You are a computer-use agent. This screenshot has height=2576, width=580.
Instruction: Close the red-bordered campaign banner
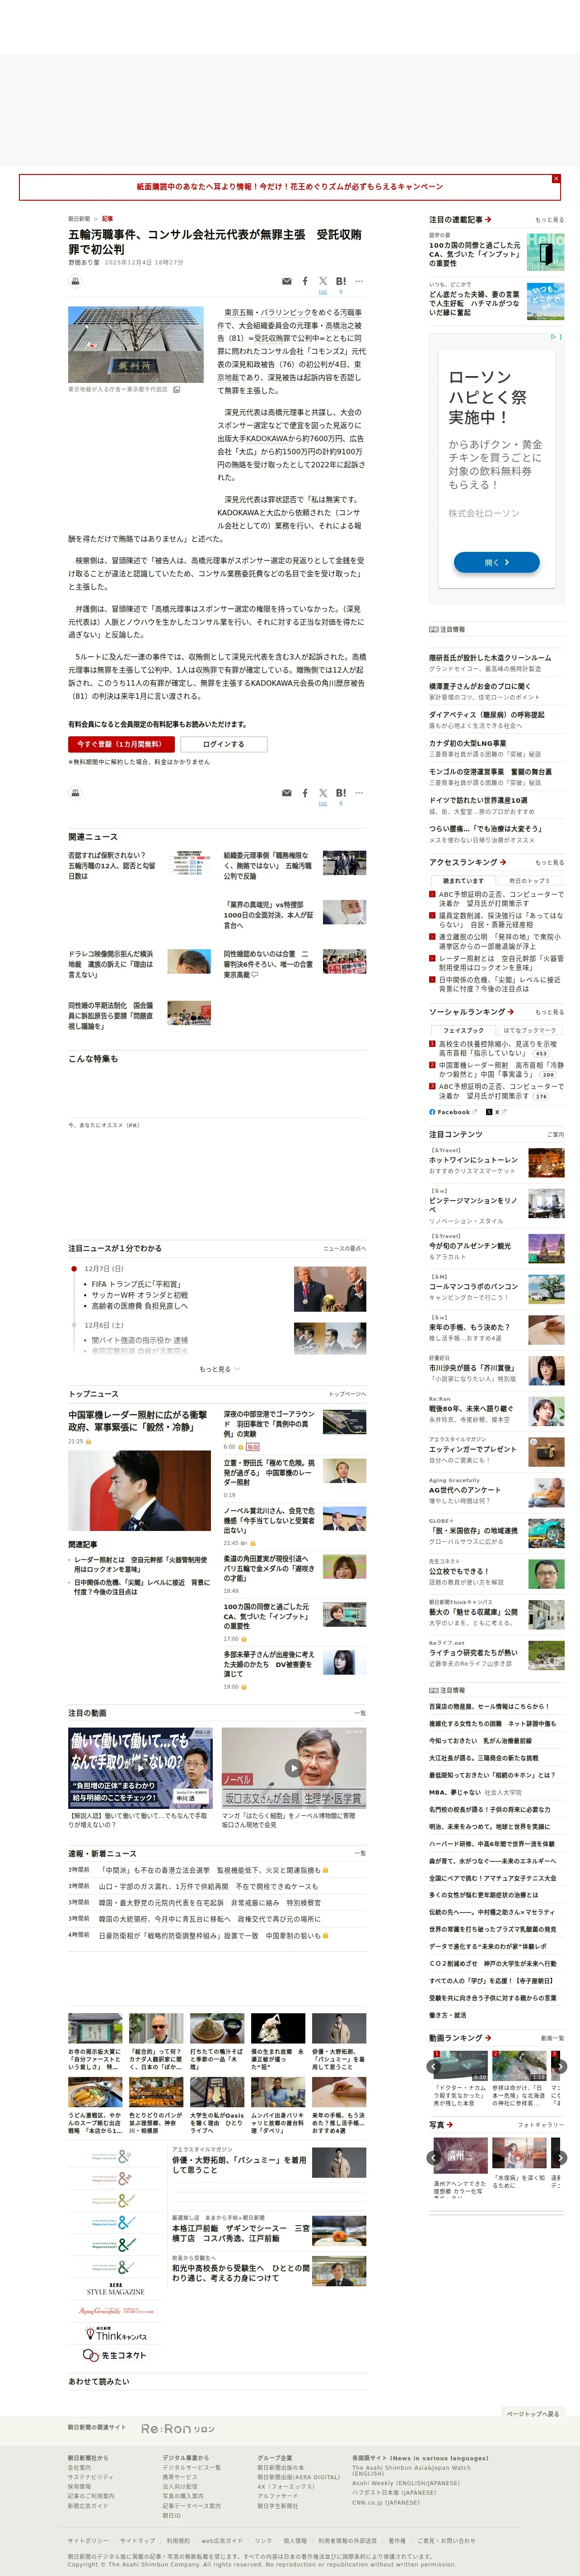[556, 178]
